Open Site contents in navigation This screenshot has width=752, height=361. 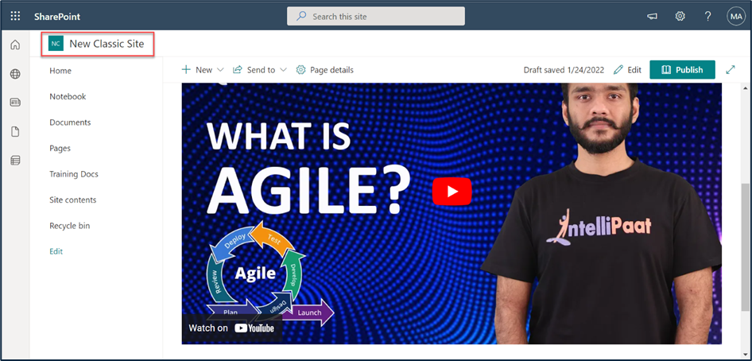point(73,200)
